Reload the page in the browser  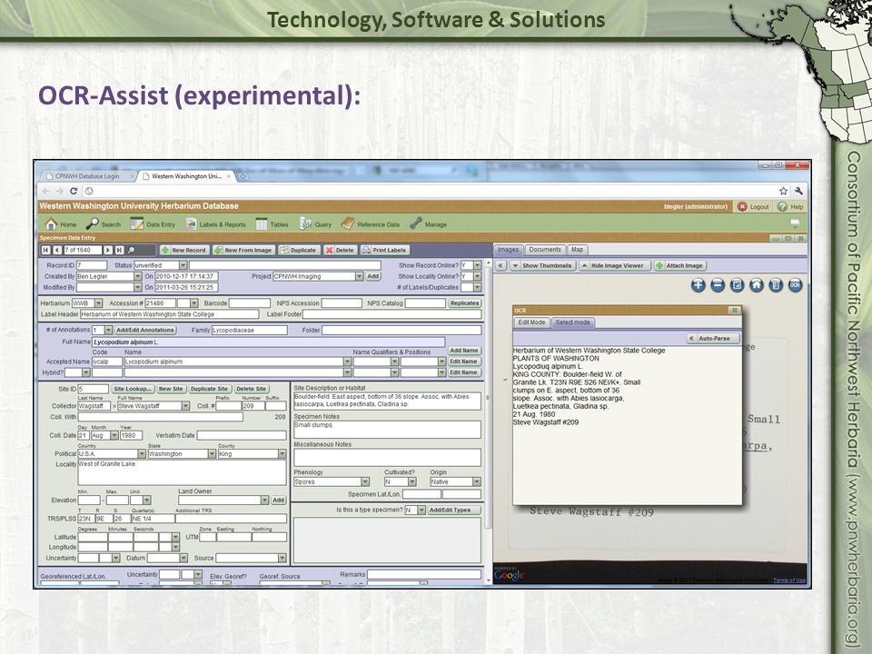pyautogui.click(x=74, y=191)
